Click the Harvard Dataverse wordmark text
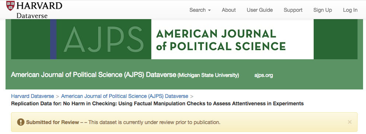Image resolution: width=366 pixels, height=134 pixels. [39, 10]
